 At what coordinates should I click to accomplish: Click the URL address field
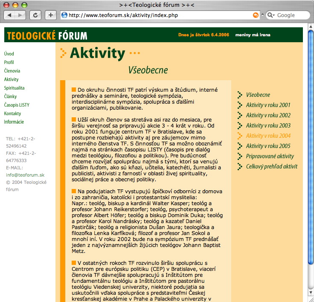(160, 15)
